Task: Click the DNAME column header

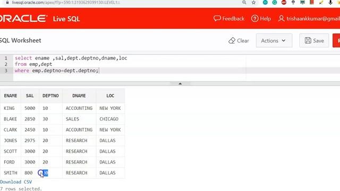Action: pos(79,95)
